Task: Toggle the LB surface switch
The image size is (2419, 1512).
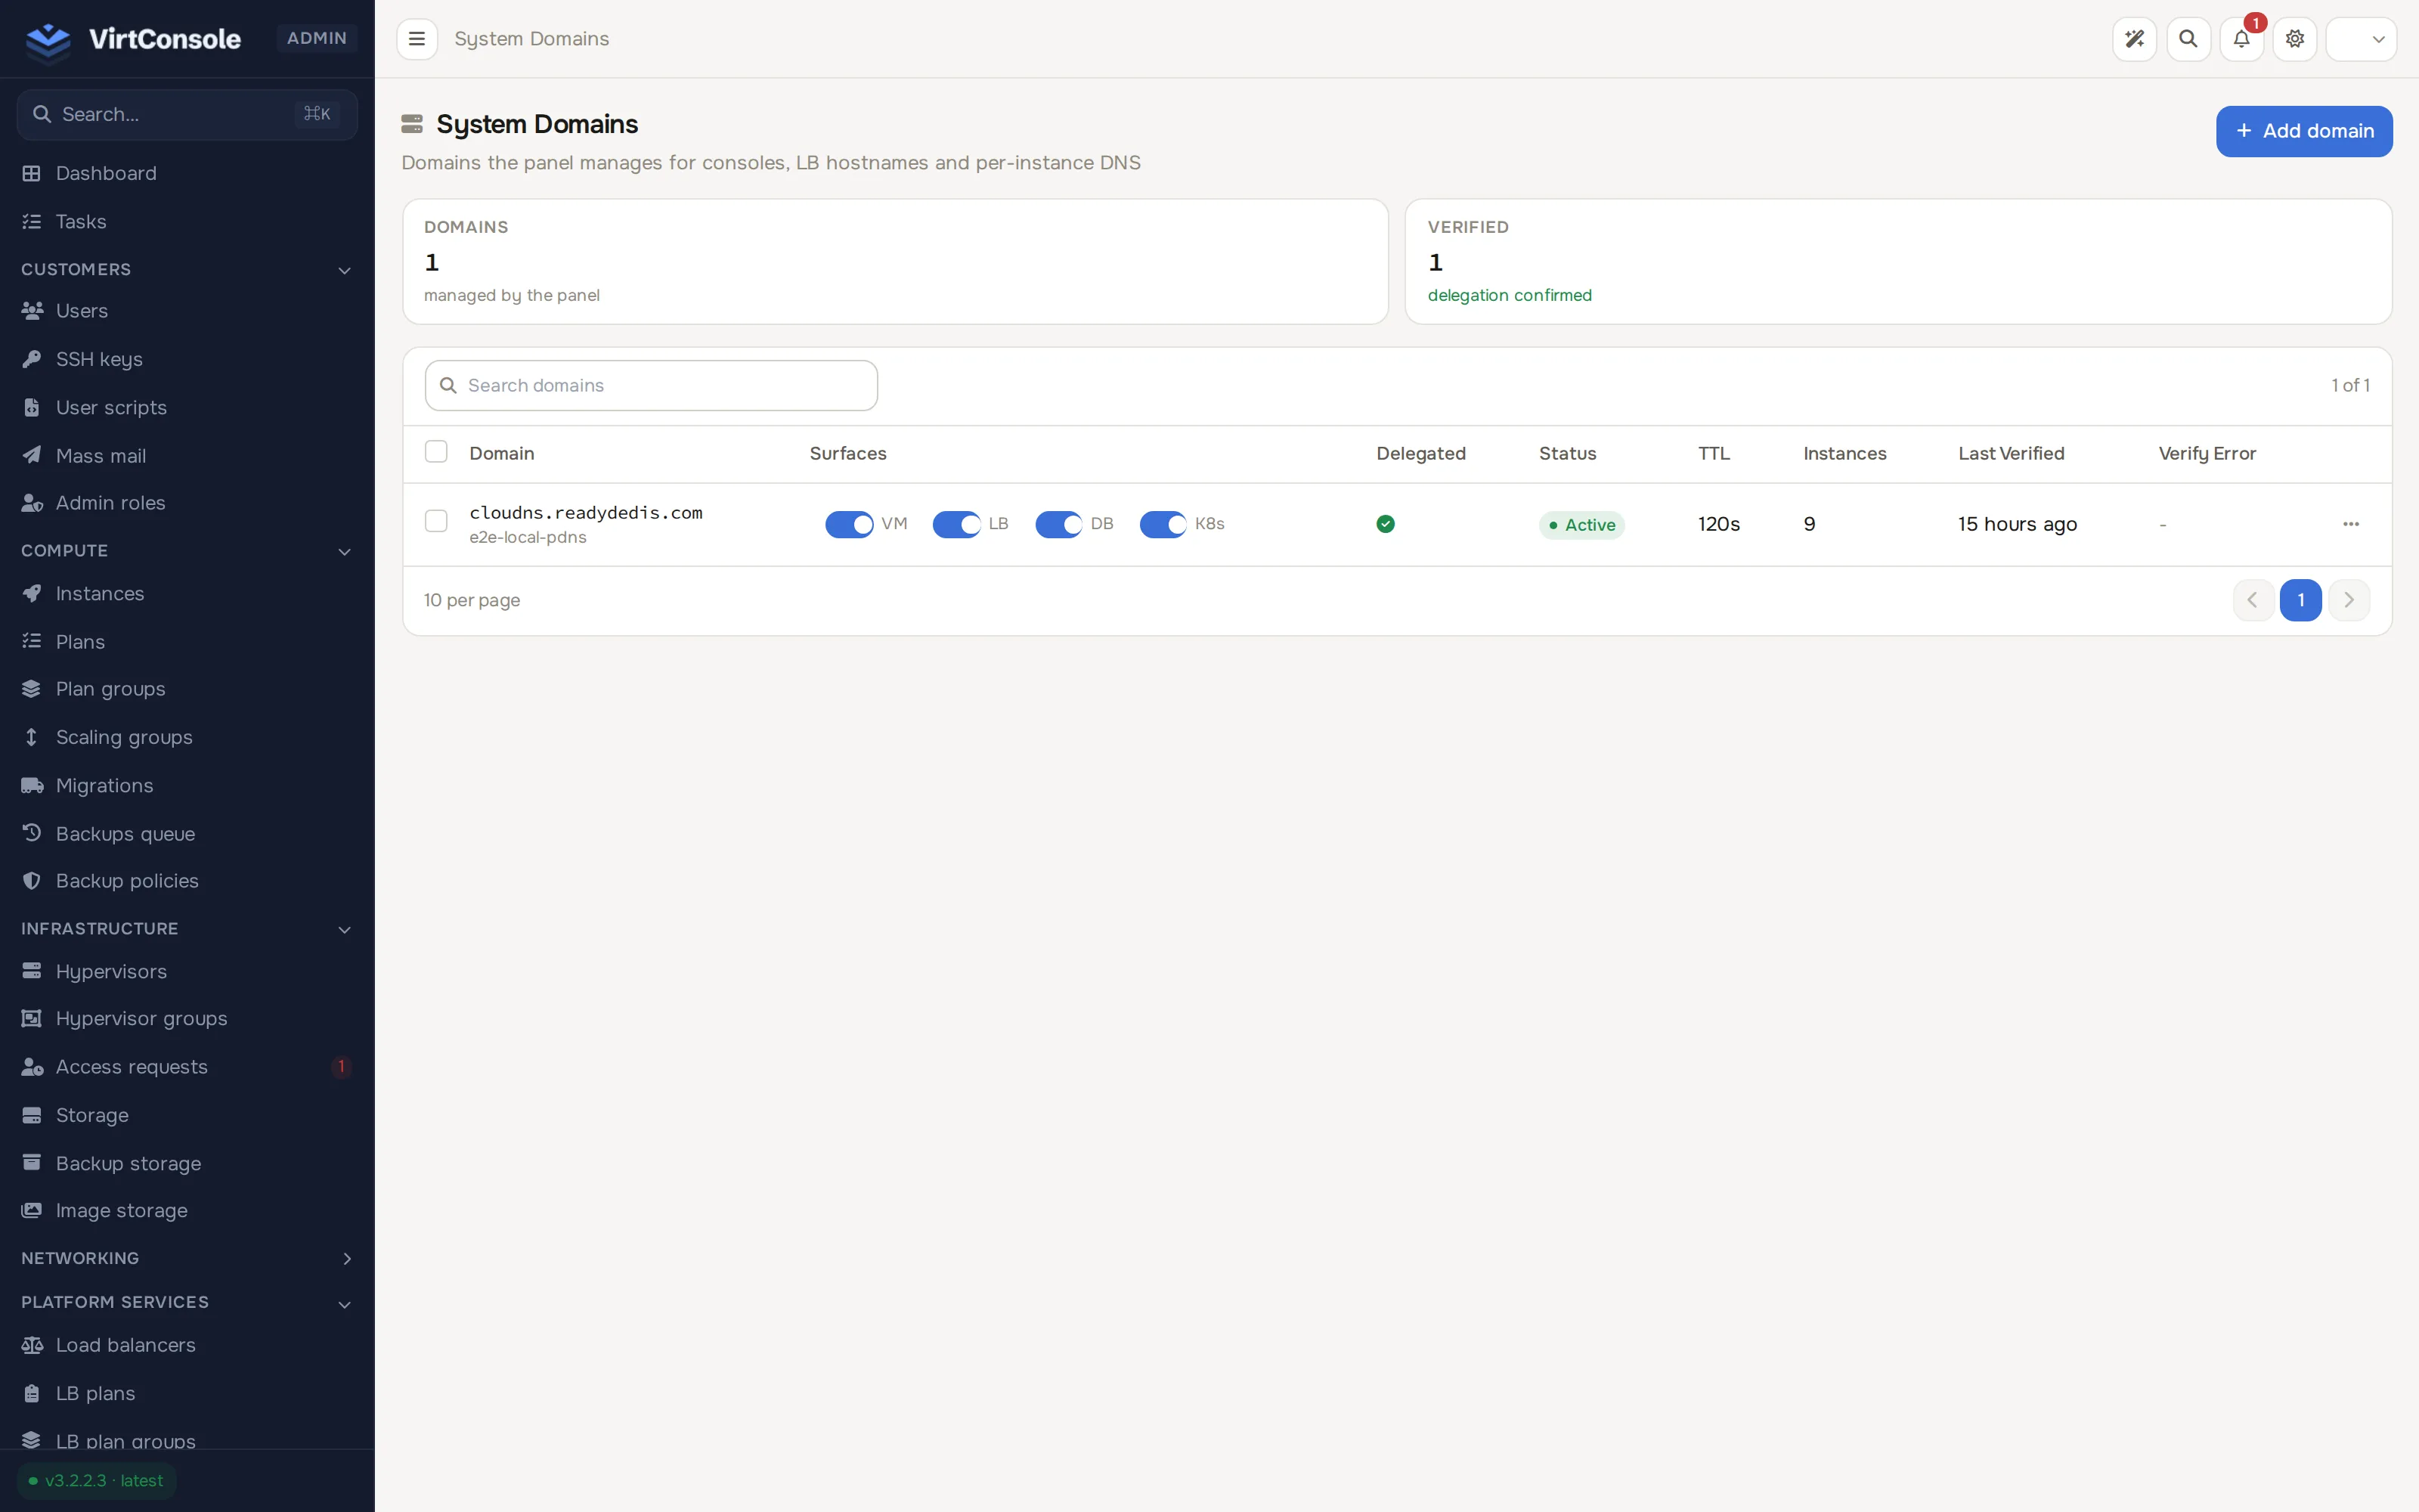Action: click(956, 524)
